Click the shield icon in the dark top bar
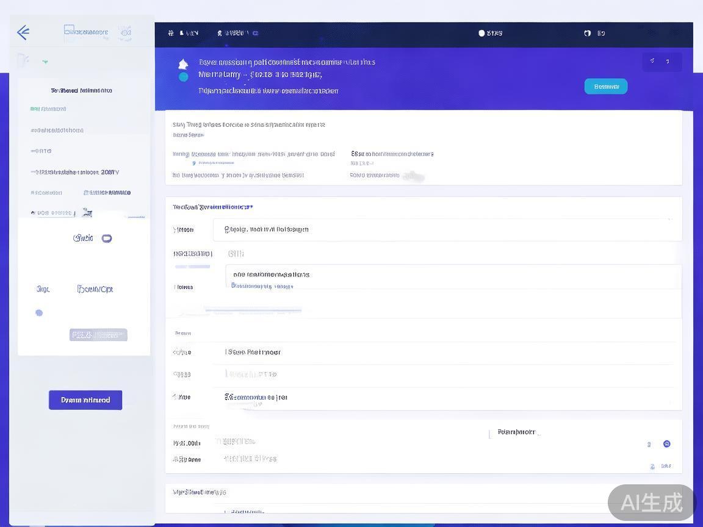 (x=587, y=33)
